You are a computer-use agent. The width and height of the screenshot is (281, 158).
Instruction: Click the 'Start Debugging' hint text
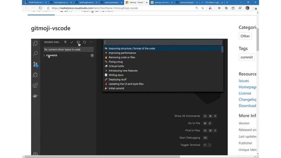point(190,137)
